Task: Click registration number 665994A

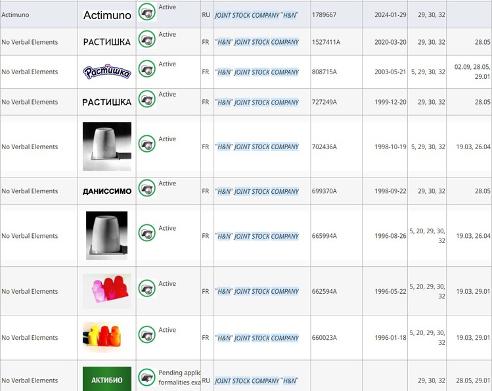Action: click(324, 236)
